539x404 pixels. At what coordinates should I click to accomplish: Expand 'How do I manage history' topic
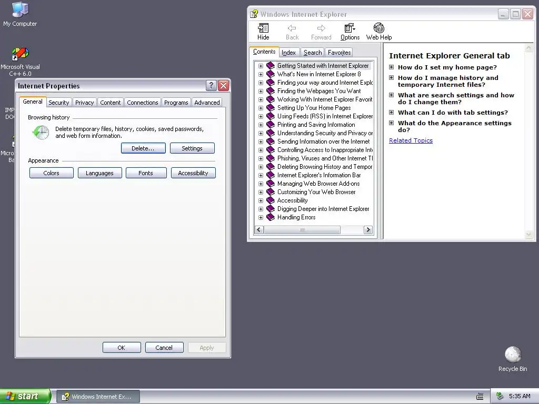point(391,78)
